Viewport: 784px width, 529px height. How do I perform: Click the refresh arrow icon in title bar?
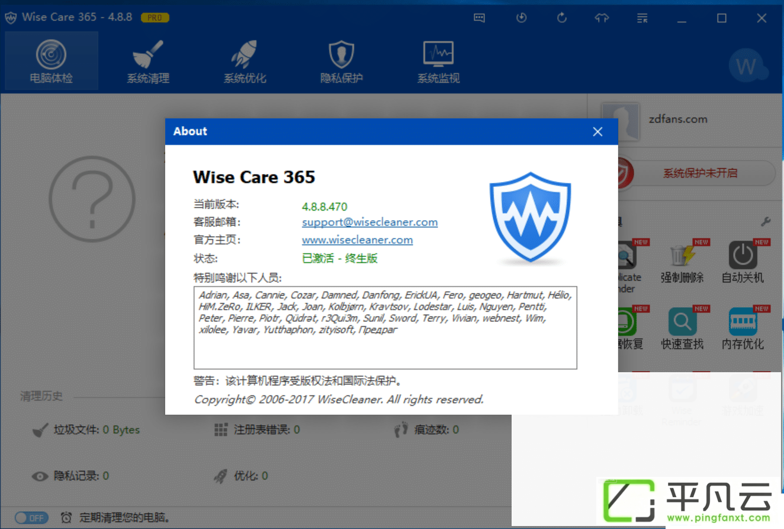pos(561,18)
